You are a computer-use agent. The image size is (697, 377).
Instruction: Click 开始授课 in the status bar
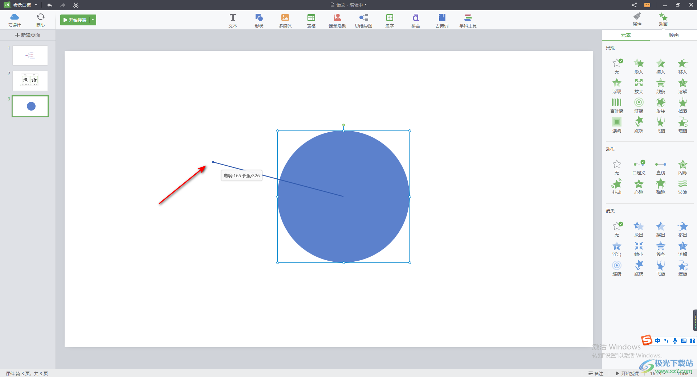click(627, 373)
